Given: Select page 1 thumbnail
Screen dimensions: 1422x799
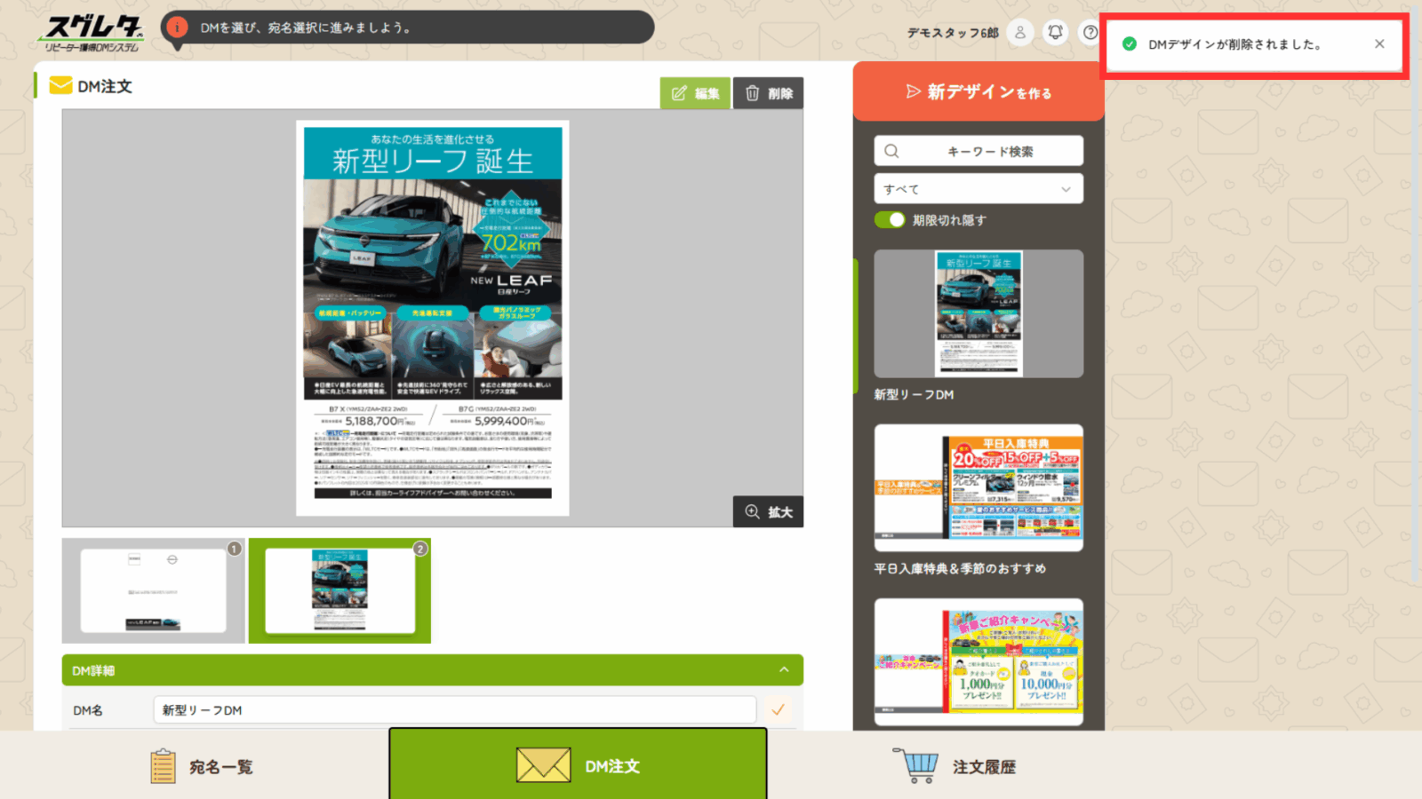Looking at the screenshot, I should [153, 590].
